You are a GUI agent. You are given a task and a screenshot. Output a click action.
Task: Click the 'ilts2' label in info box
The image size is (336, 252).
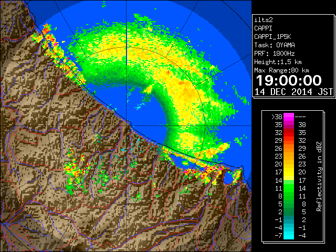click(x=264, y=20)
